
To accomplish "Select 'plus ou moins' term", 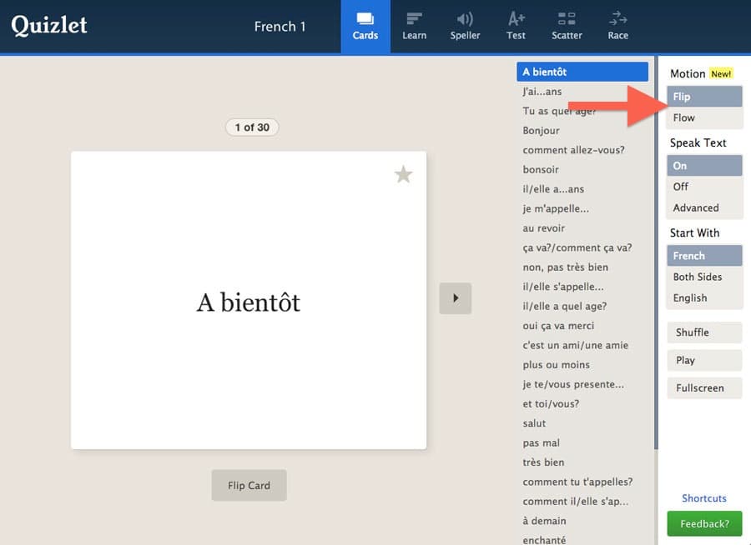I will pos(582,365).
